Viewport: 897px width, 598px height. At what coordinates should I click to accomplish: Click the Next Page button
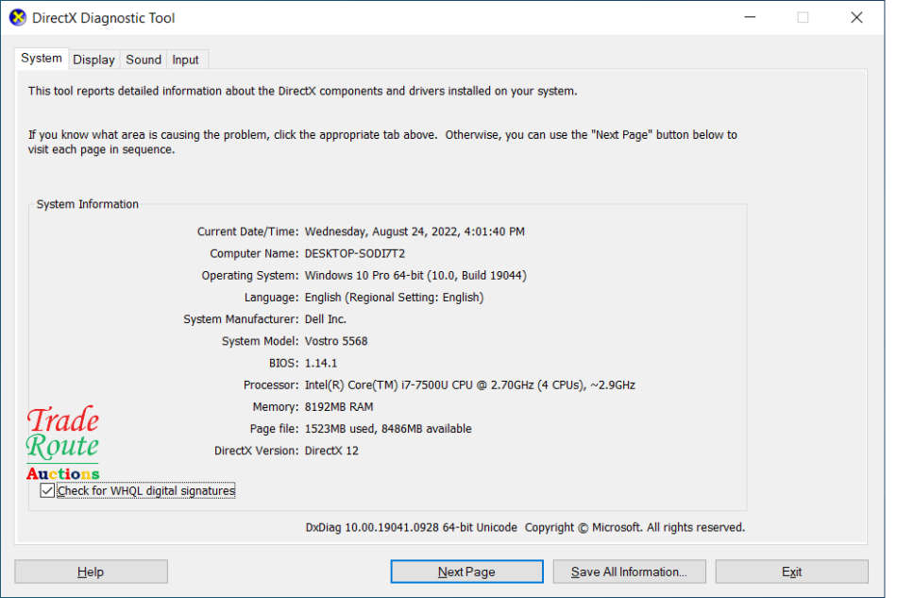pyautogui.click(x=466, y=571)
